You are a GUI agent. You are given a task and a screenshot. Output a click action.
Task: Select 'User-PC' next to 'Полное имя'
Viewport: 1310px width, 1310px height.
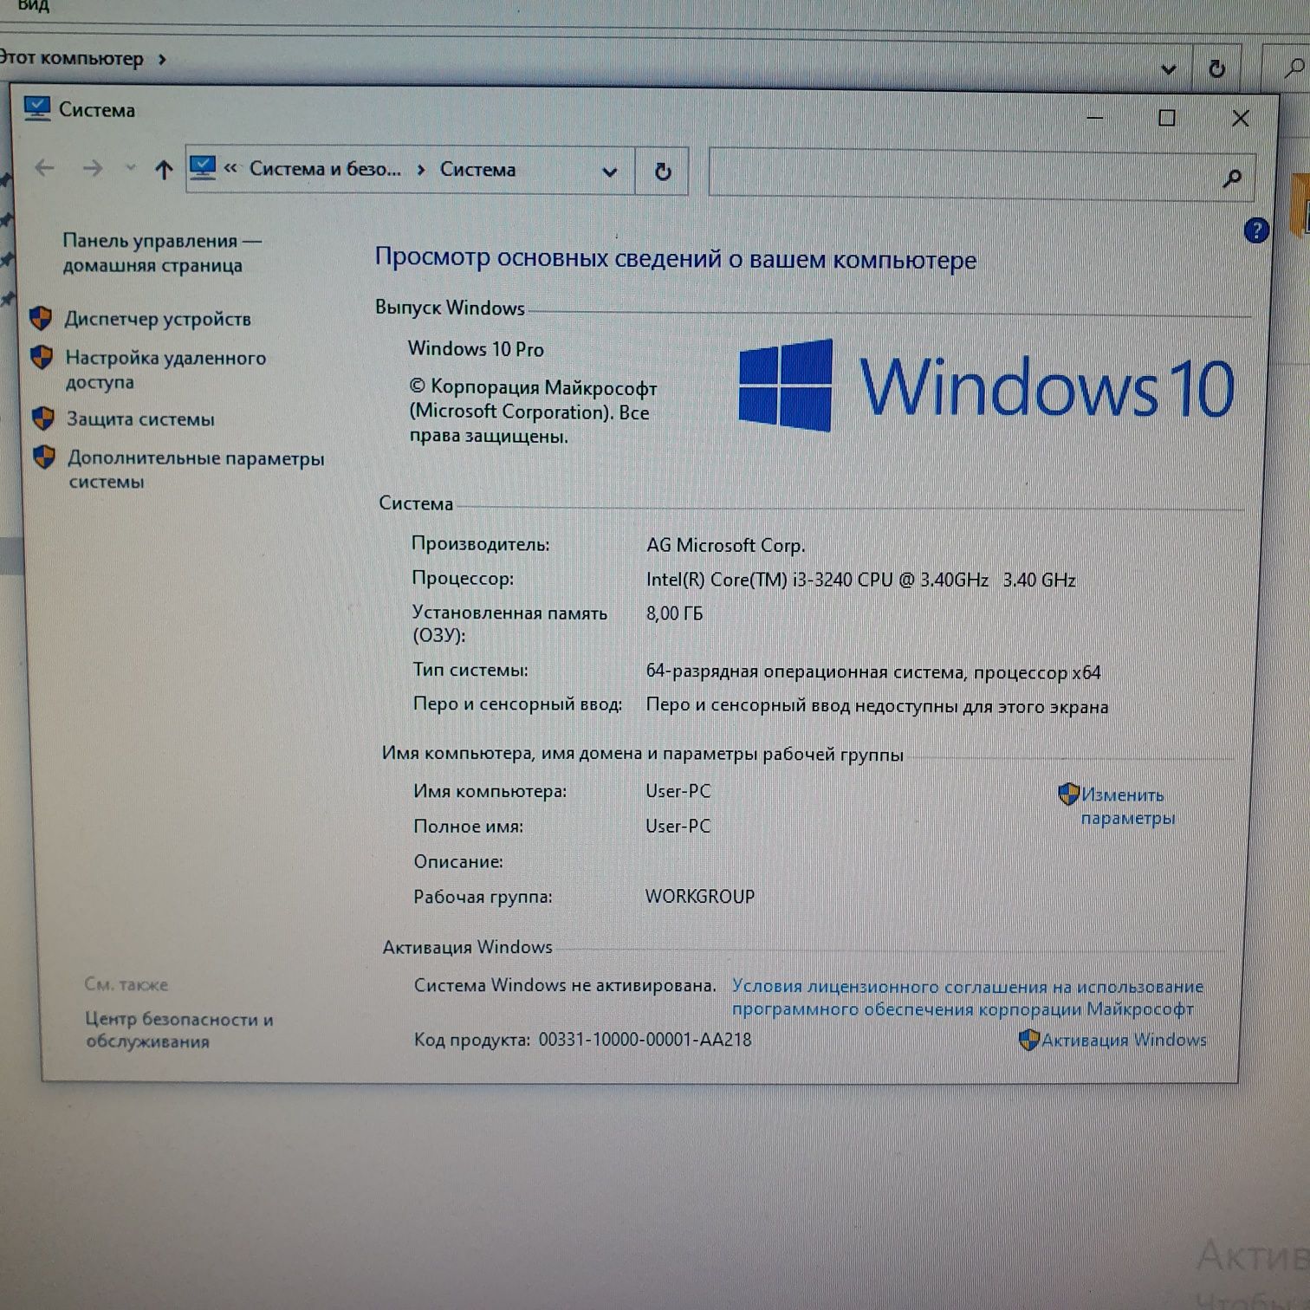click(x=678, y=826)
